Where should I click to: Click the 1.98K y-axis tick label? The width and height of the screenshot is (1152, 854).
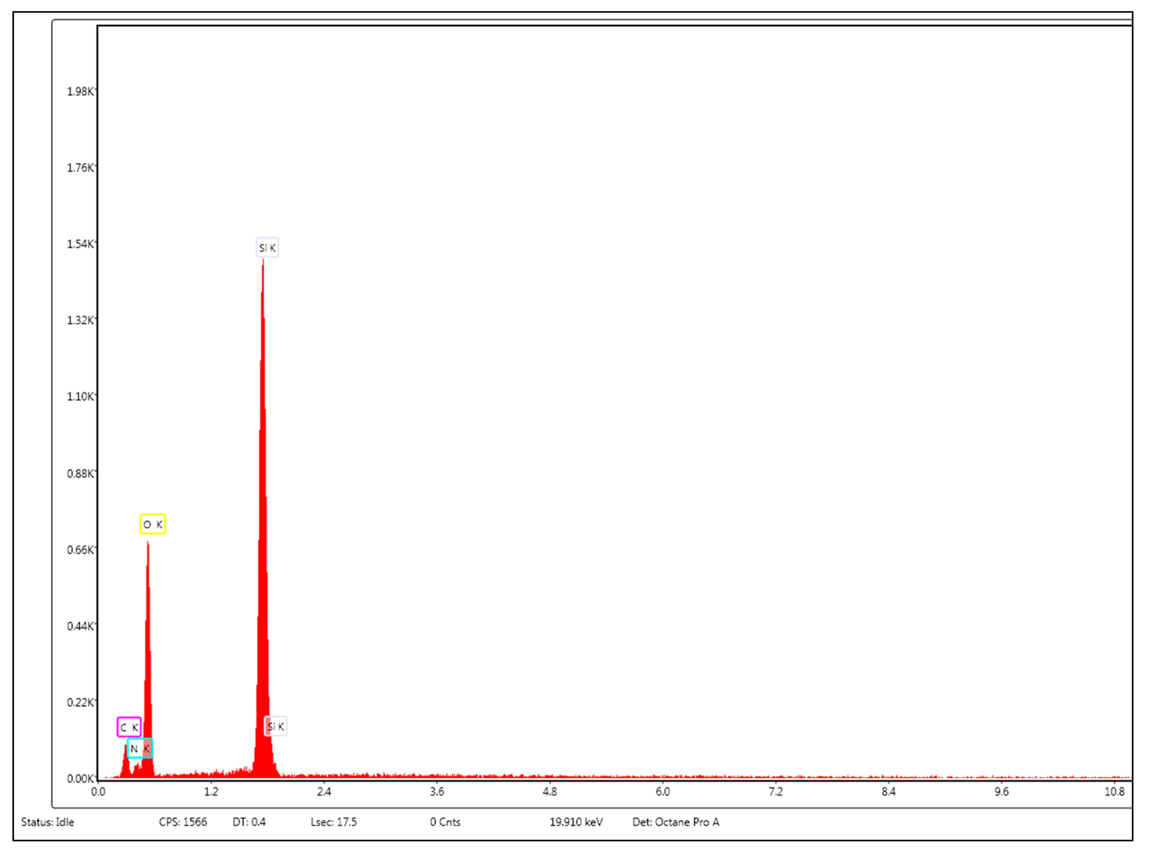tap(81, 91)
